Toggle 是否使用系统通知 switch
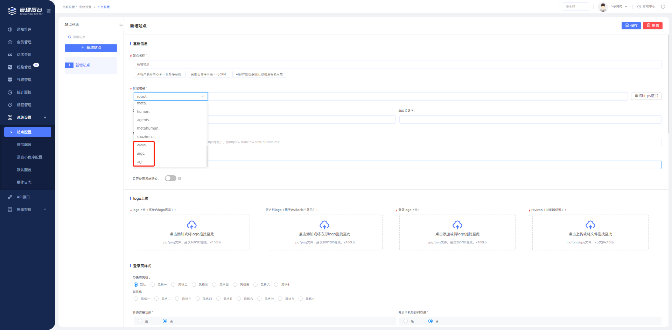672x330 pixels. tap(170, 178)
